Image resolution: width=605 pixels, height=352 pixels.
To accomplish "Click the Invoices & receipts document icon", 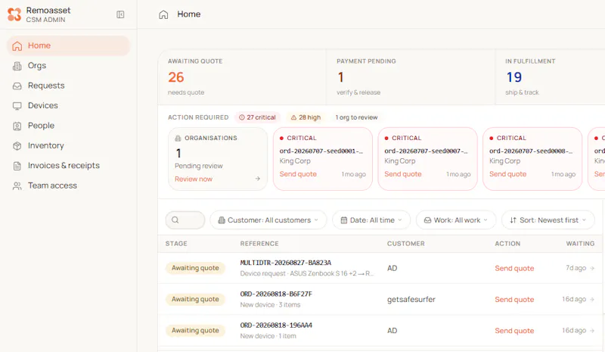I will coord(17,166).
